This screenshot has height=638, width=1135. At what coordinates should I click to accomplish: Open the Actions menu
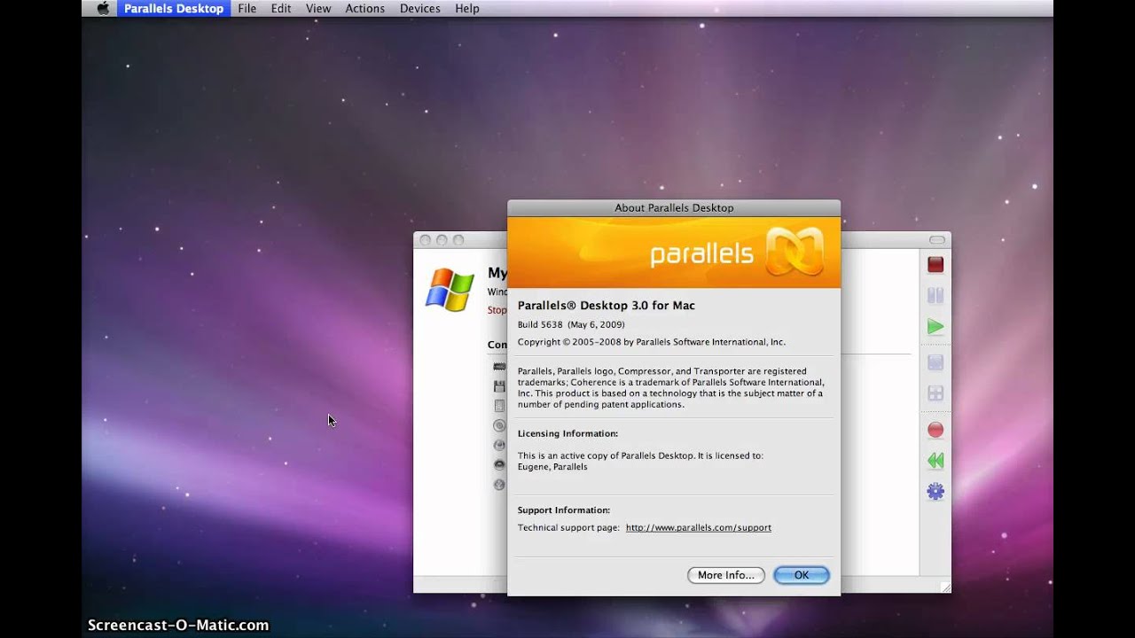point(365,8)
